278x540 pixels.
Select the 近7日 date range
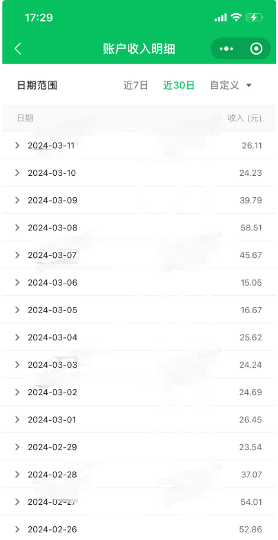135,86
